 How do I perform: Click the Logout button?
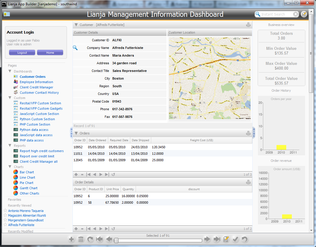pos(22,52)
